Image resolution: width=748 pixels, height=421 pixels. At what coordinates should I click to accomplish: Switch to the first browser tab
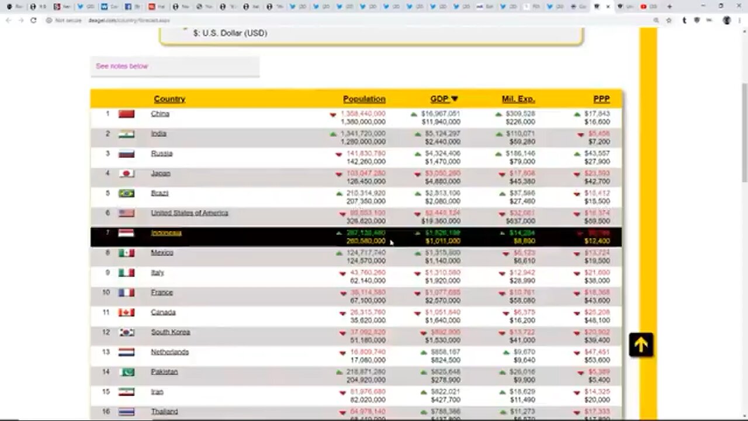coord(14,6)
